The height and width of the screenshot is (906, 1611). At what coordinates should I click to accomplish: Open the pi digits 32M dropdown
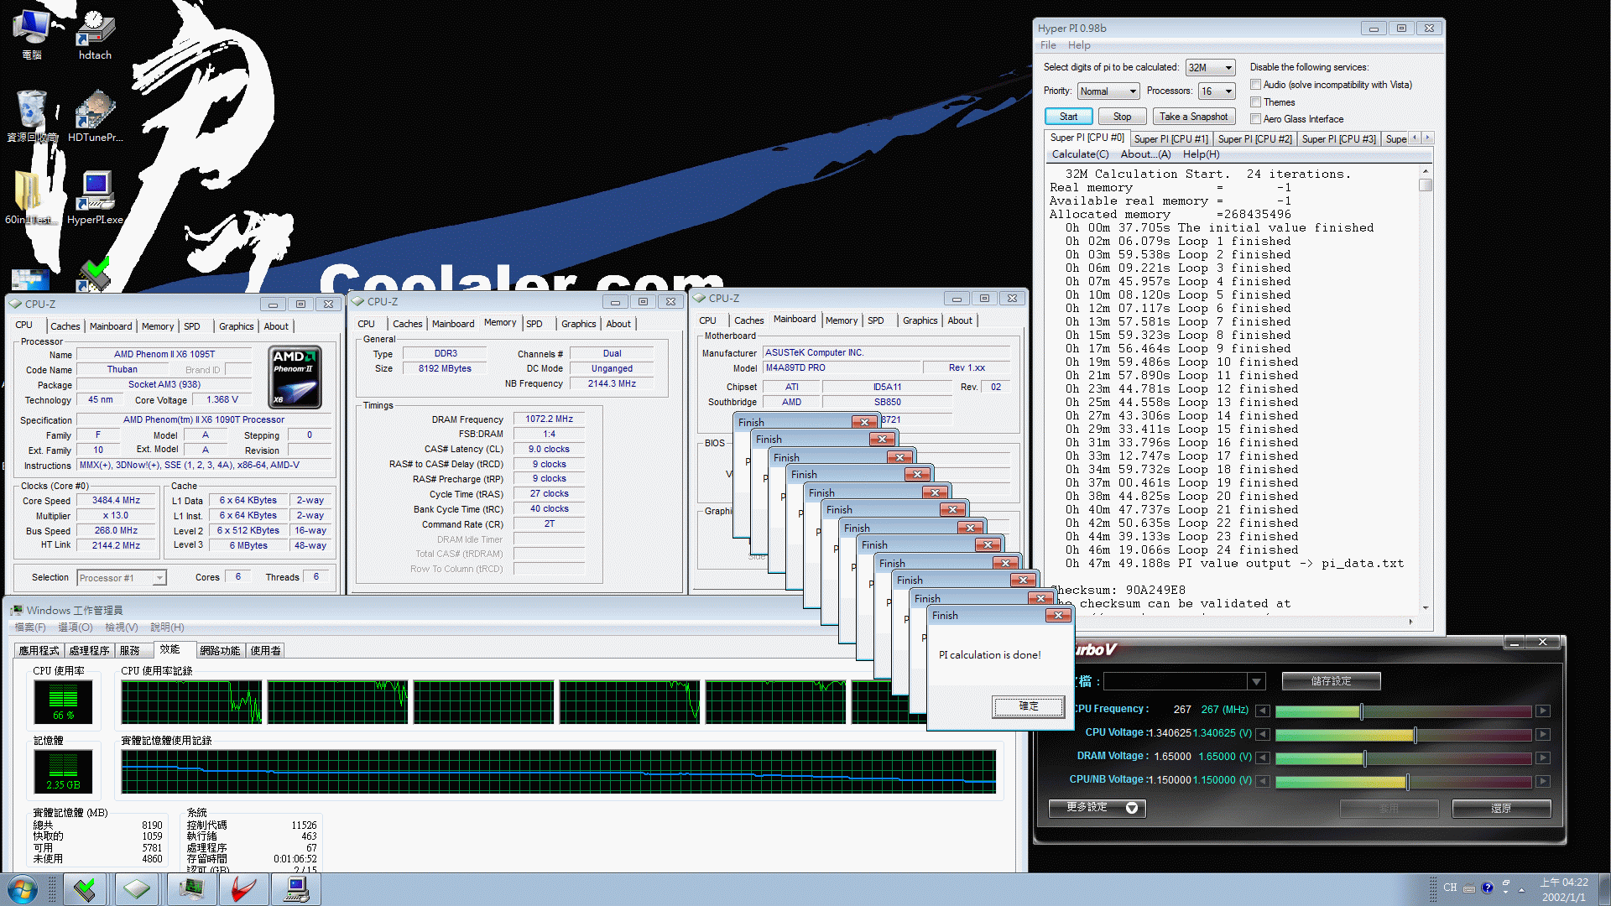pyautogui.click(x=1210, y=68)
